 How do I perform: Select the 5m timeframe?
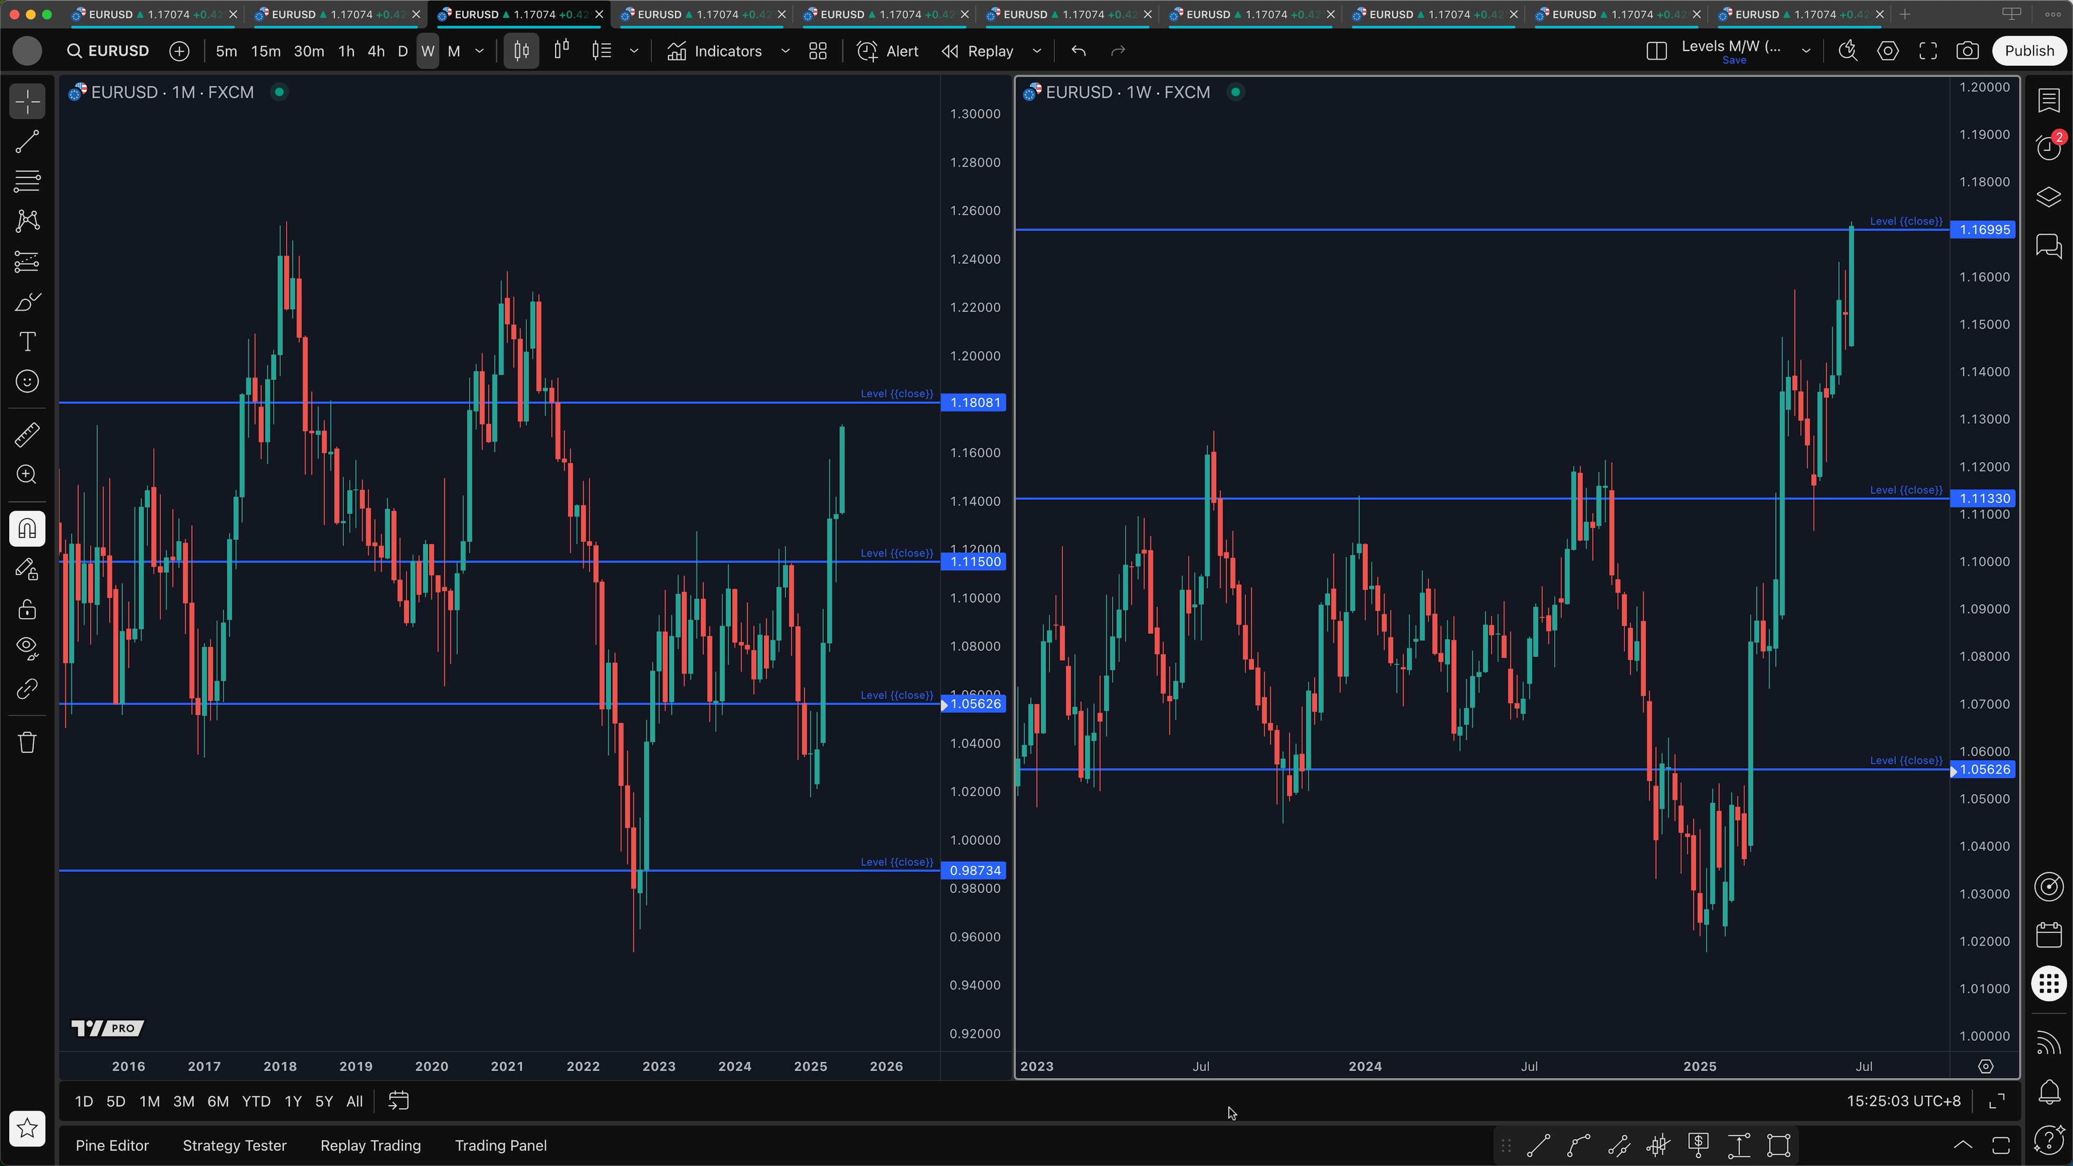tap(226, 51)
